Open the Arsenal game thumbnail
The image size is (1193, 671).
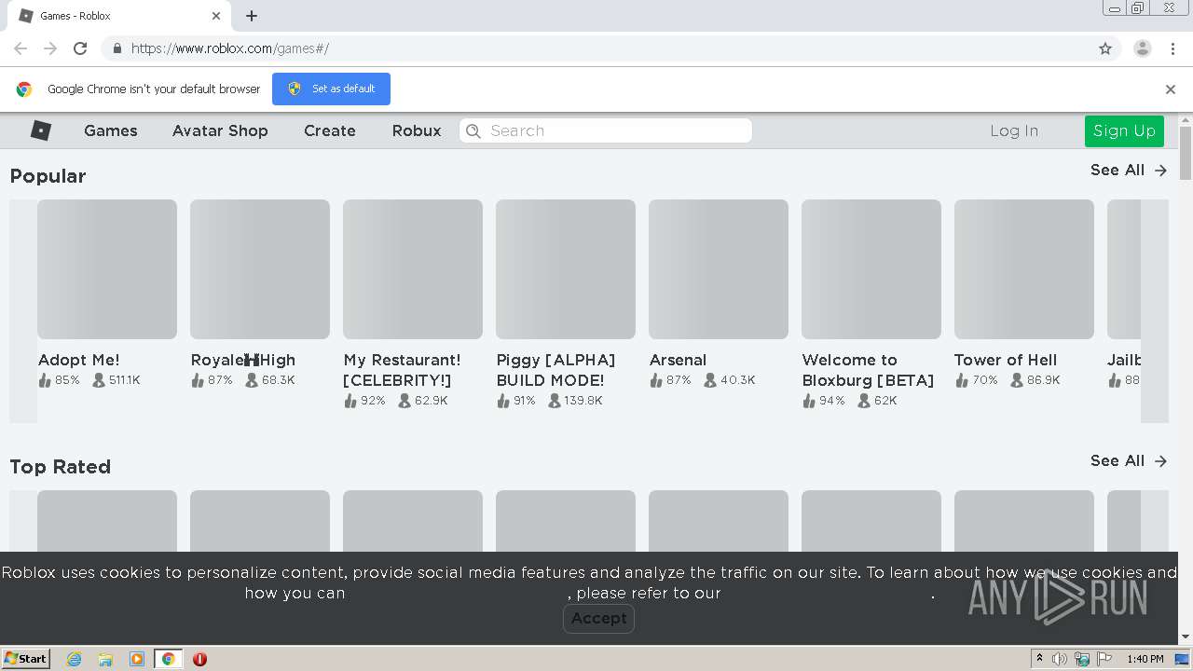(x=719, y=269)
